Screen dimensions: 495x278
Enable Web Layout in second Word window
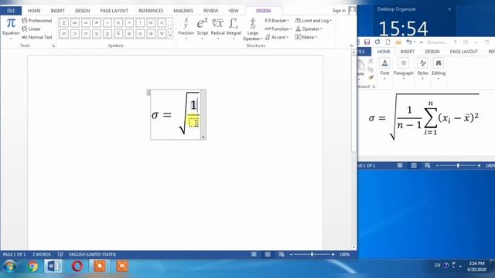coord(428,165)
